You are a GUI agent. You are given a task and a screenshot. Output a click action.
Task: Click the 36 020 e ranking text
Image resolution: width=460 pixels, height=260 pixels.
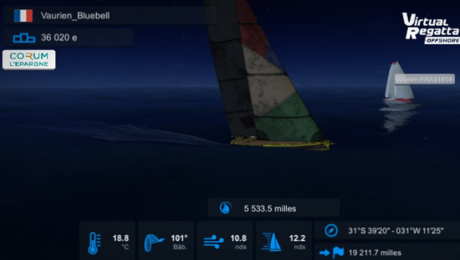click(59, 37)
